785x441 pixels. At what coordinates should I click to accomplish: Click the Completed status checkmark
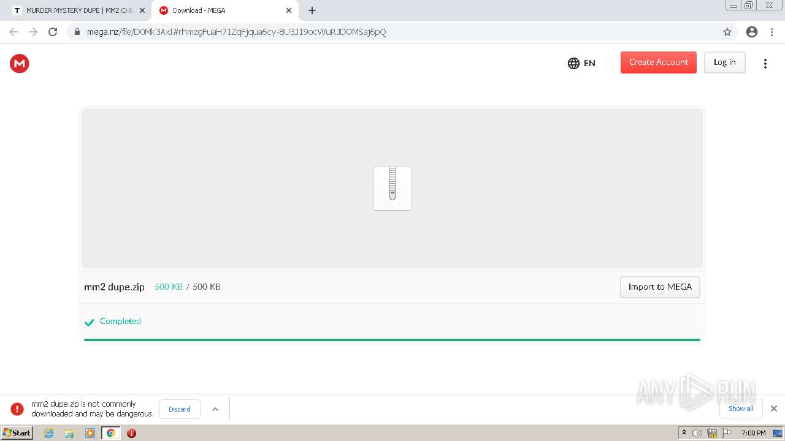pyautogui.click(x=90, y=322)
